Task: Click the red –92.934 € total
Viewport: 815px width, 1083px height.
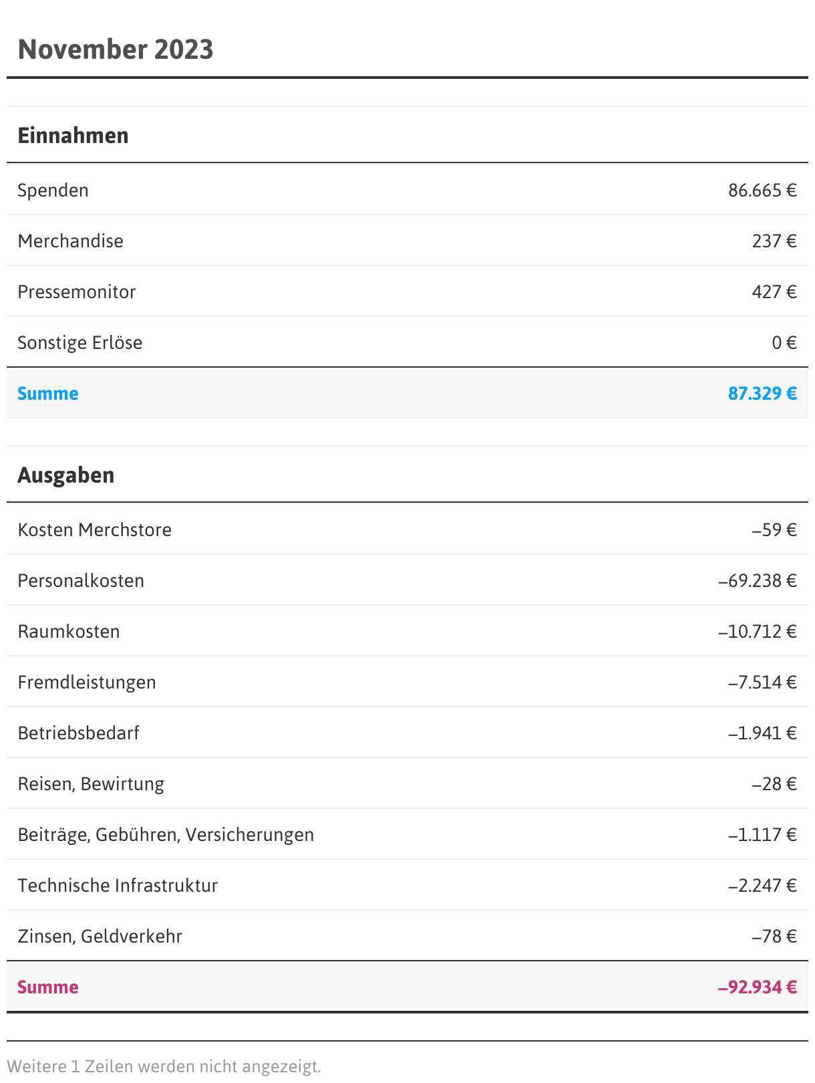Action: click(x=757, y=987)
